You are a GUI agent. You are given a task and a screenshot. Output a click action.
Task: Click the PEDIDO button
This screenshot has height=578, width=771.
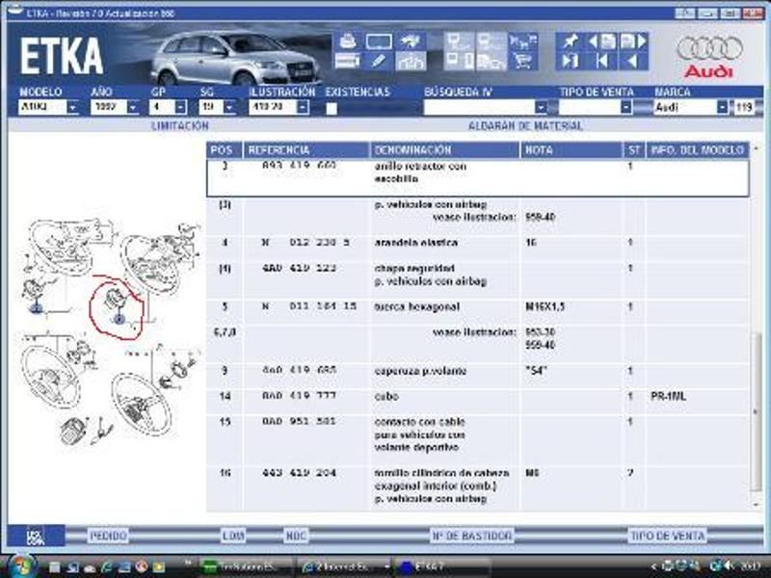click(108, 536)
